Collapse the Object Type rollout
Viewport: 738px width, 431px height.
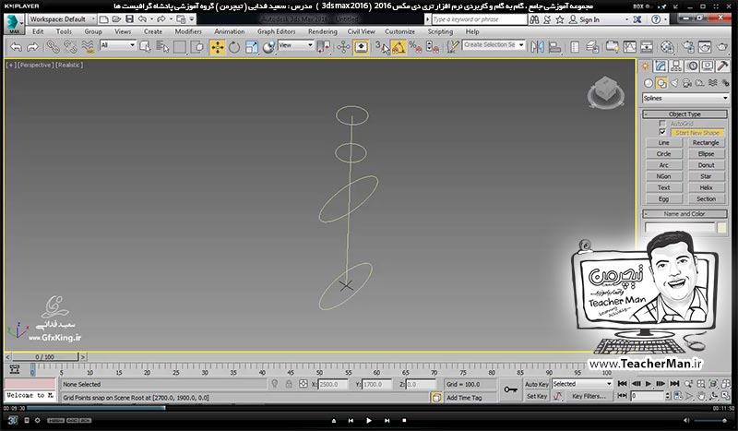(x=684, y=114)
